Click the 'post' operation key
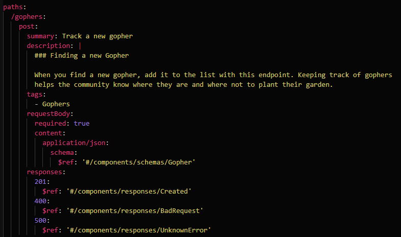Screen dimensions: 401x237 coord(28,27)
